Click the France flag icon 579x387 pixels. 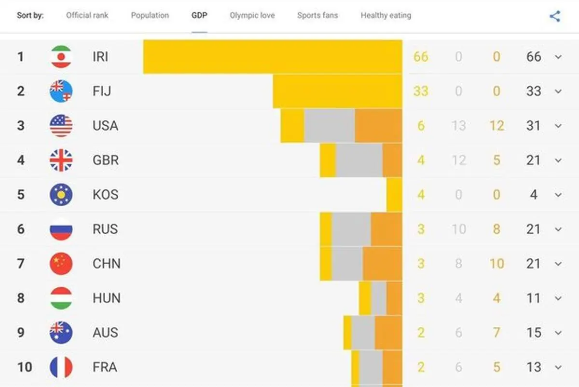coord(61,367)
